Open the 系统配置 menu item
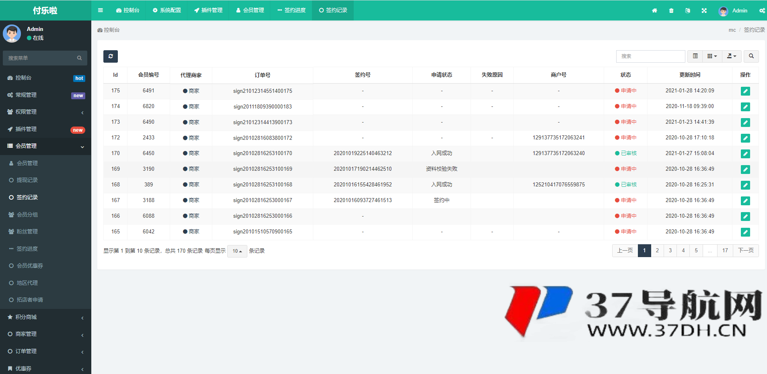The width and height of the screenshot is (767, 374). pyautogui.click(x=167, y=10)
